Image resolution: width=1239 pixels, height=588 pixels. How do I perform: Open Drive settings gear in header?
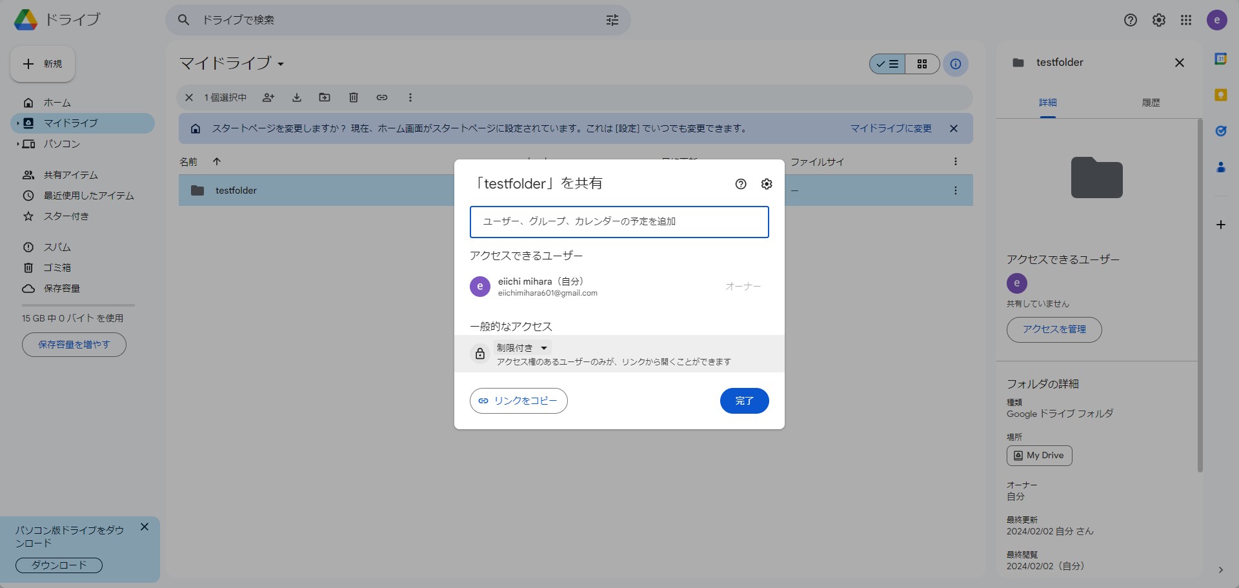click(1159, 20)
